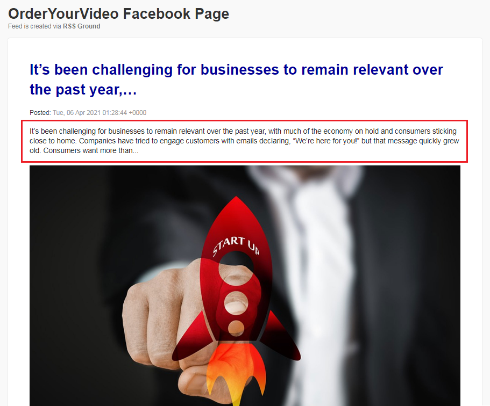490x406 pixels.
Task: Click the START UP lettering on rocket
Action: click(x=236, y=245)
